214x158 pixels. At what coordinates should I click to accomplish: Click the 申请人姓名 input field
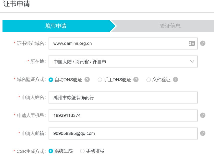click(123, 97)
